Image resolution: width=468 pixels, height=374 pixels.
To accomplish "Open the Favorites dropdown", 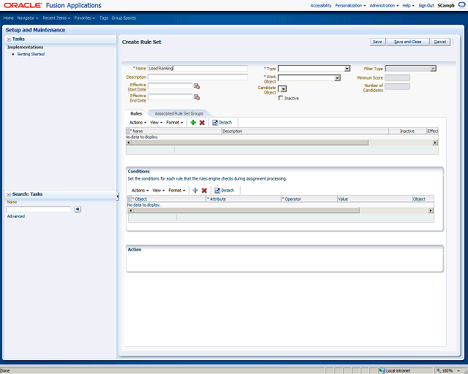I will click(85, 18).
